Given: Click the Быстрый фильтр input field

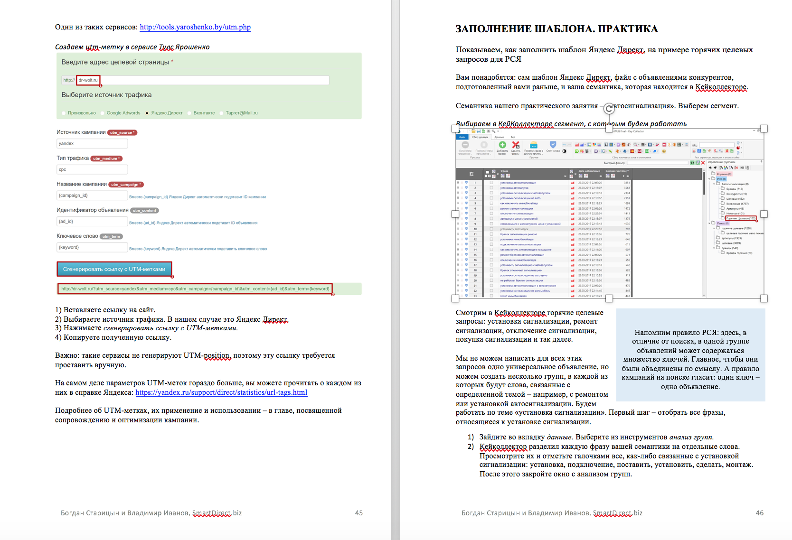Looking at the screenshot, I should (658, 163).
